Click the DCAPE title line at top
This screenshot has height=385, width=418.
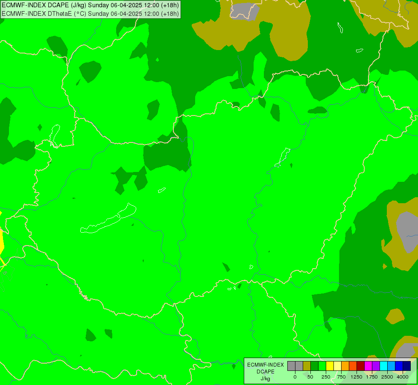[91, 5]
